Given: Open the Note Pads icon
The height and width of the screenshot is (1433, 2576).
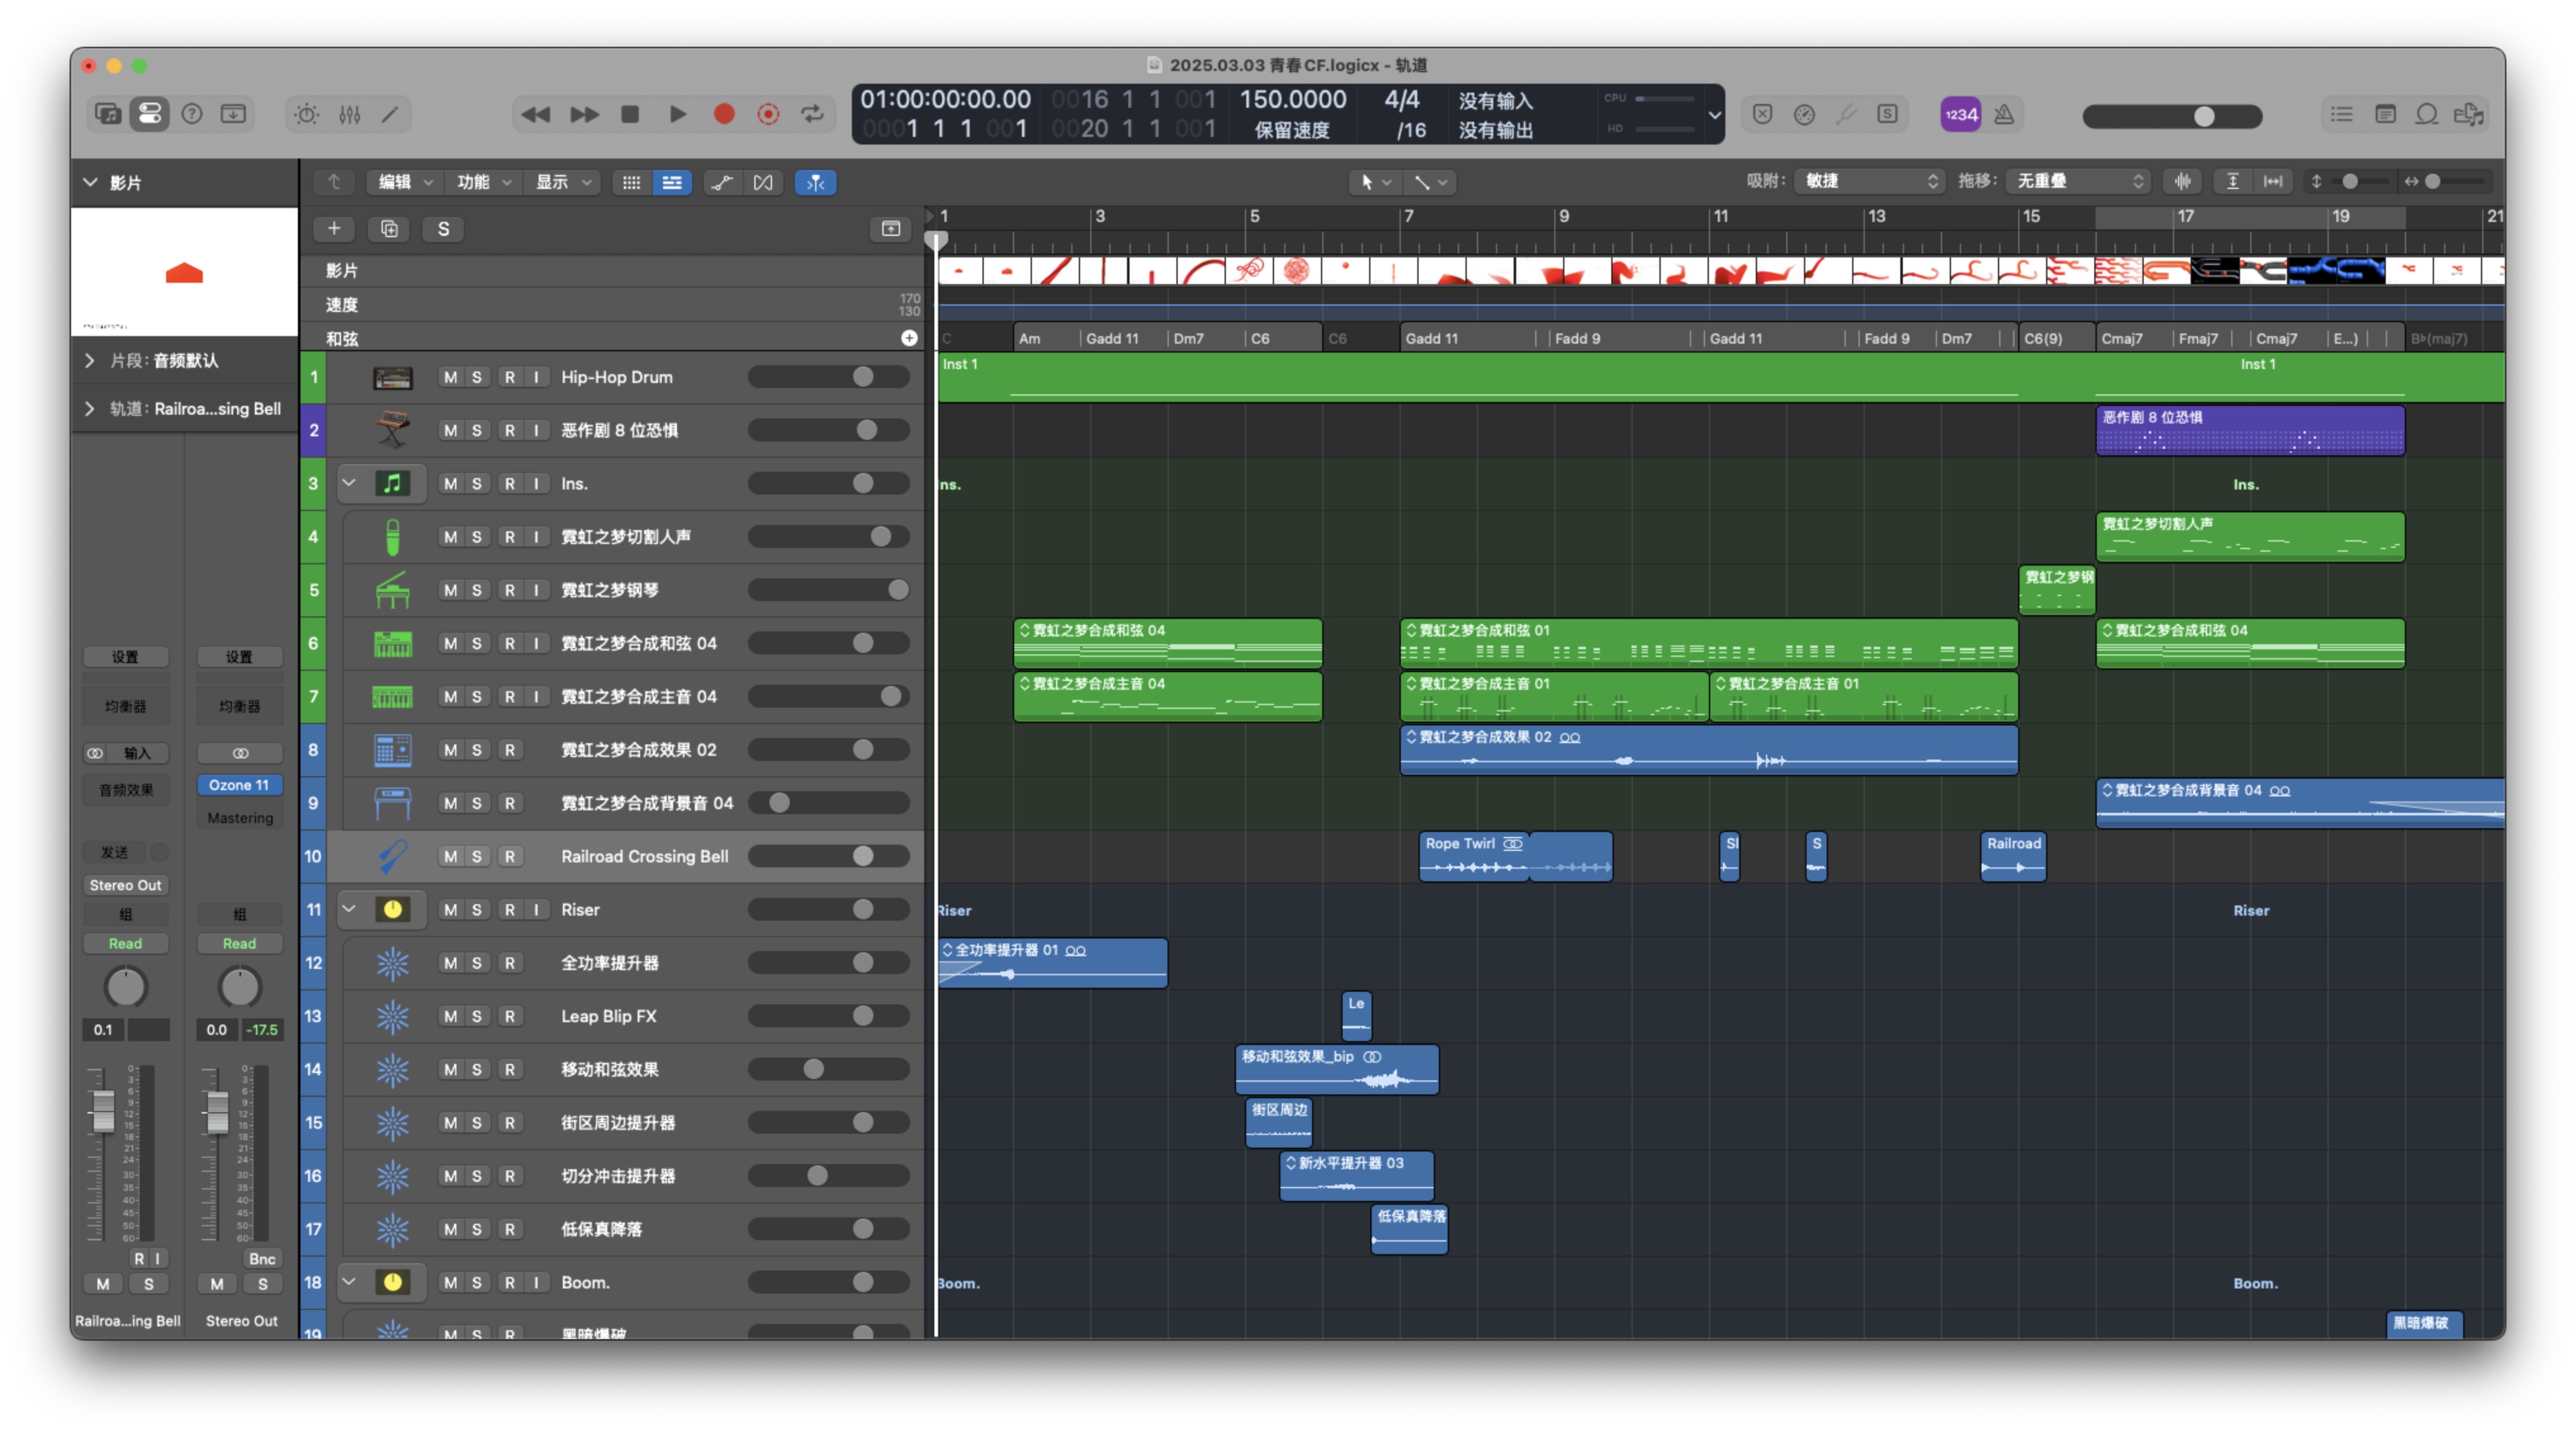Looking at the screenshot, I should point(2385,114).
